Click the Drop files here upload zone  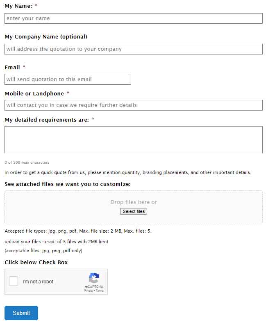point(133,207)
